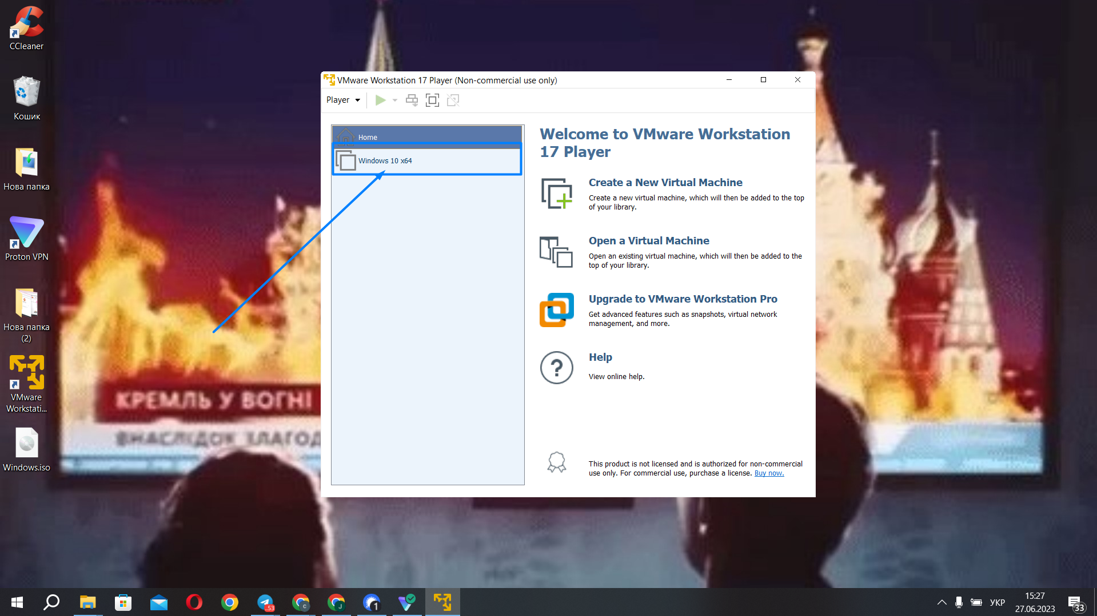Viewport: 1097px width, 616px height.
Task: Click the microphone tray icon
Action: [959, 602]
